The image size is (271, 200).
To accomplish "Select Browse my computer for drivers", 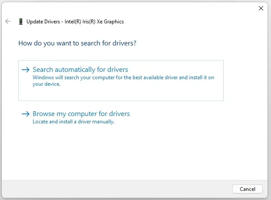I will tap(81, 114).
